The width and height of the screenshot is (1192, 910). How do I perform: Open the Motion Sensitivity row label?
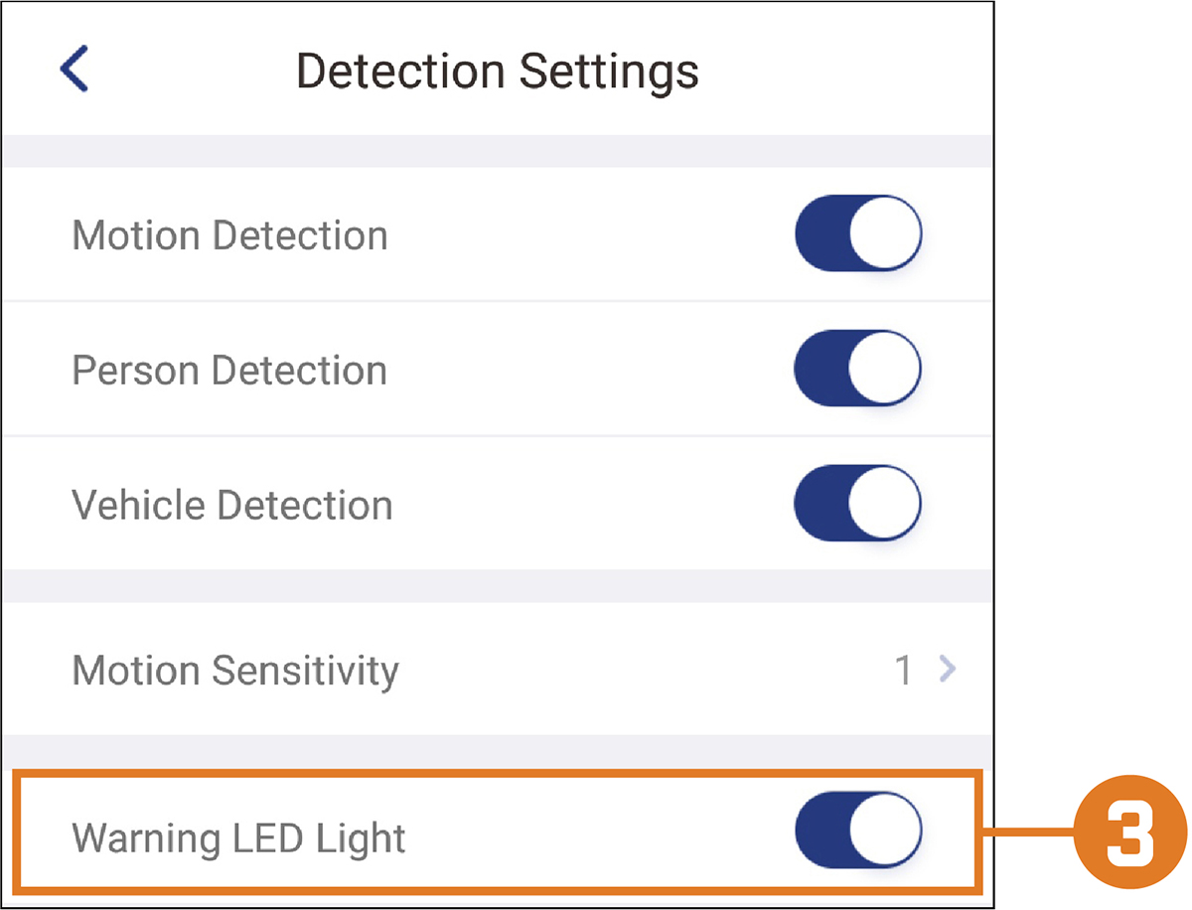(x=235, y=672)
